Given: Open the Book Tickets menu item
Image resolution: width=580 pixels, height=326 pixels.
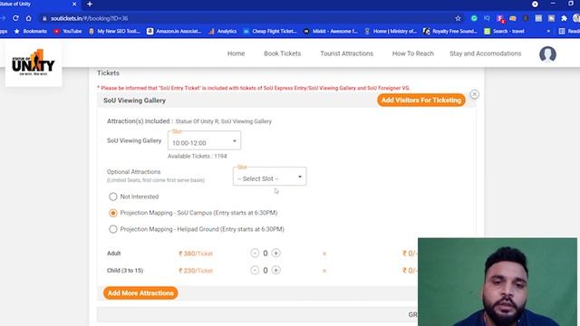Looking at the screenshot, I should (x=282, y=53).
